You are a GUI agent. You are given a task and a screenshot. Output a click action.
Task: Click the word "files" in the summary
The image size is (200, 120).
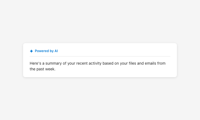[132, 64]
